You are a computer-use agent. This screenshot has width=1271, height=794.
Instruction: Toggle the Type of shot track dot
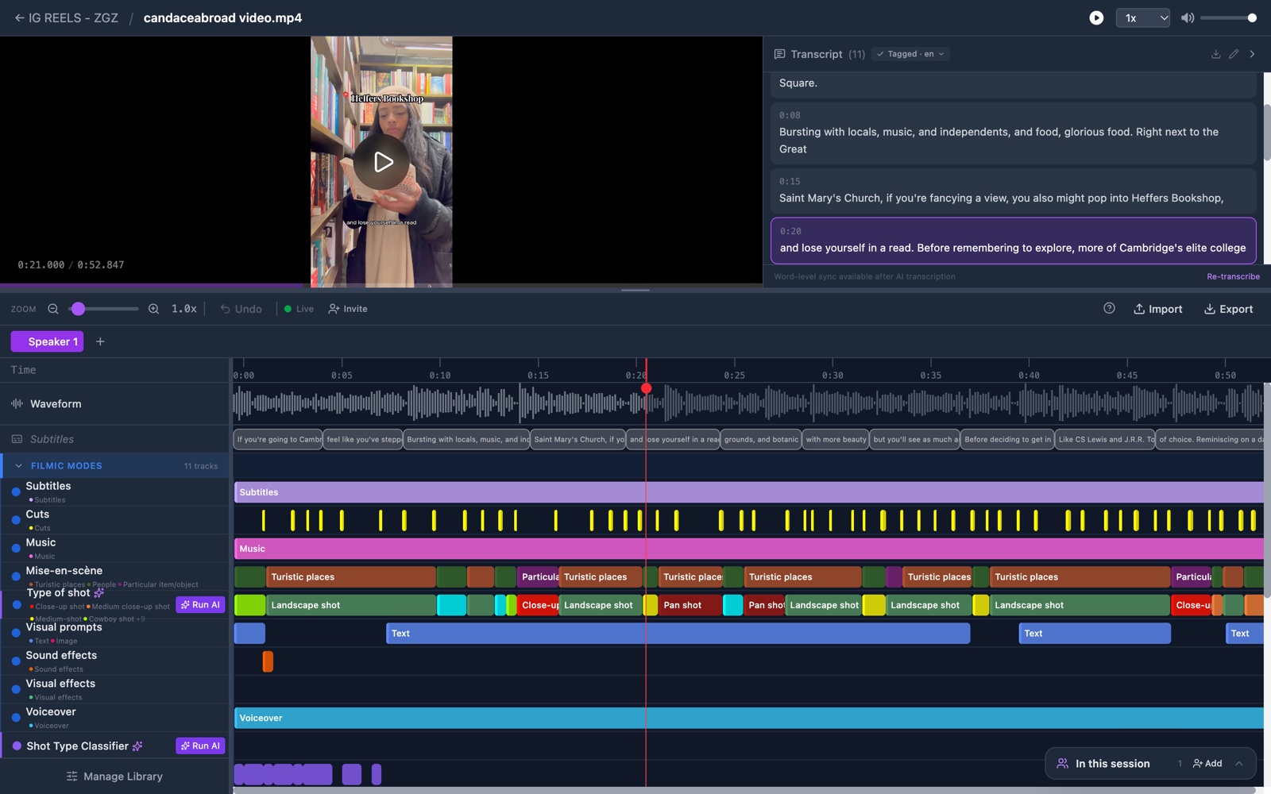point(17,605)
